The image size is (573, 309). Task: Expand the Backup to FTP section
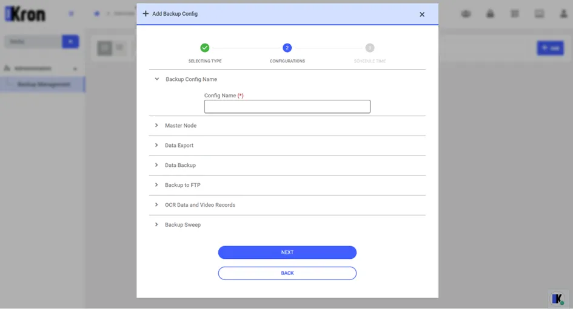tap(156, 185)
